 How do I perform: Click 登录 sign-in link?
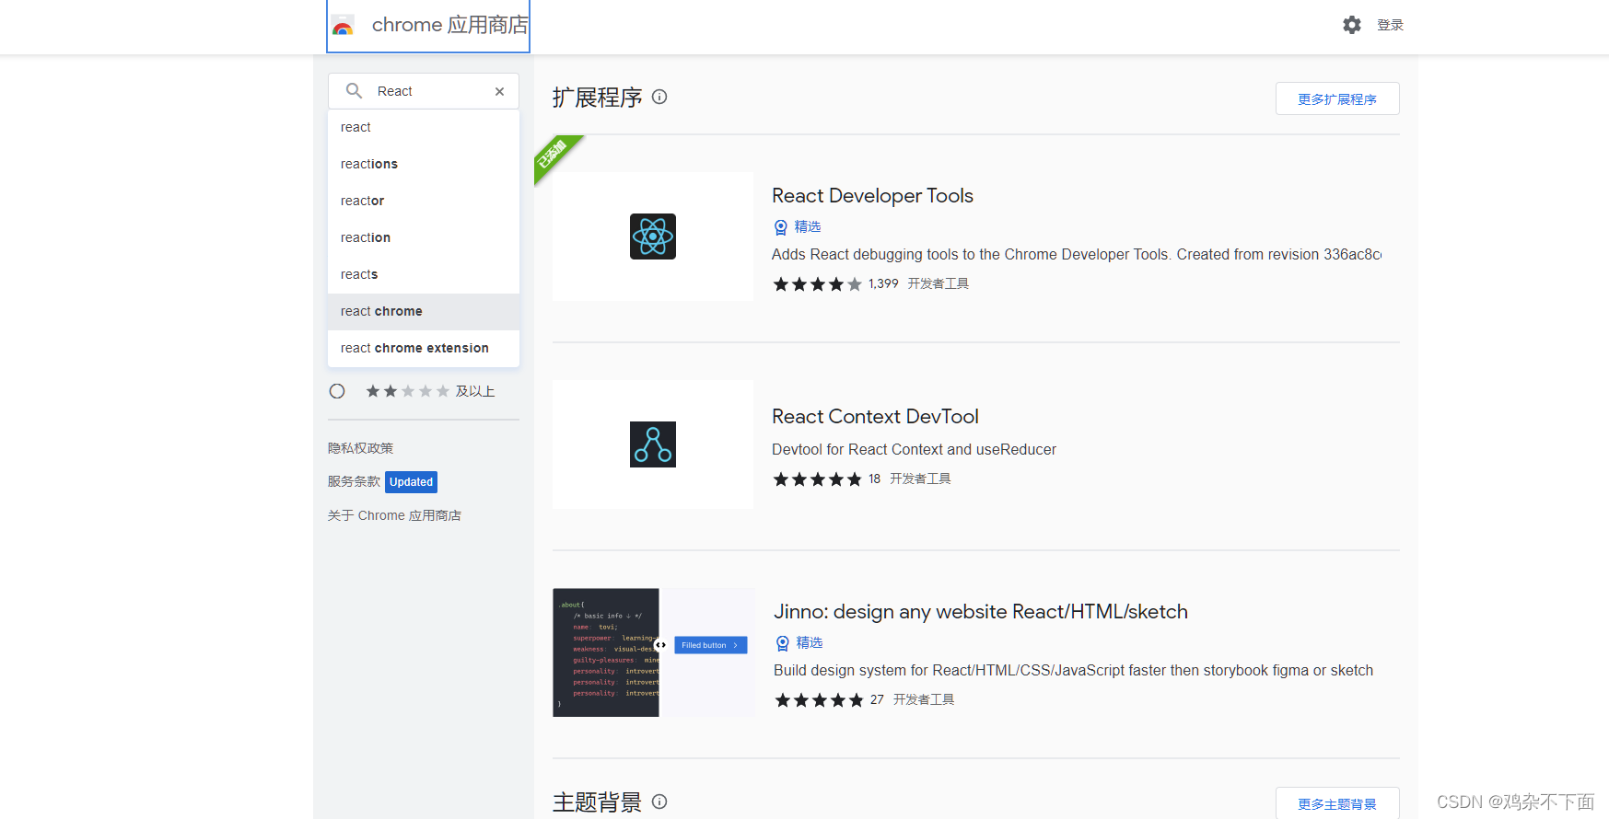point(1390,25)
